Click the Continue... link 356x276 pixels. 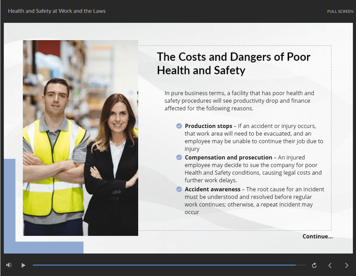pyautogui.click(x=318, y=237)
